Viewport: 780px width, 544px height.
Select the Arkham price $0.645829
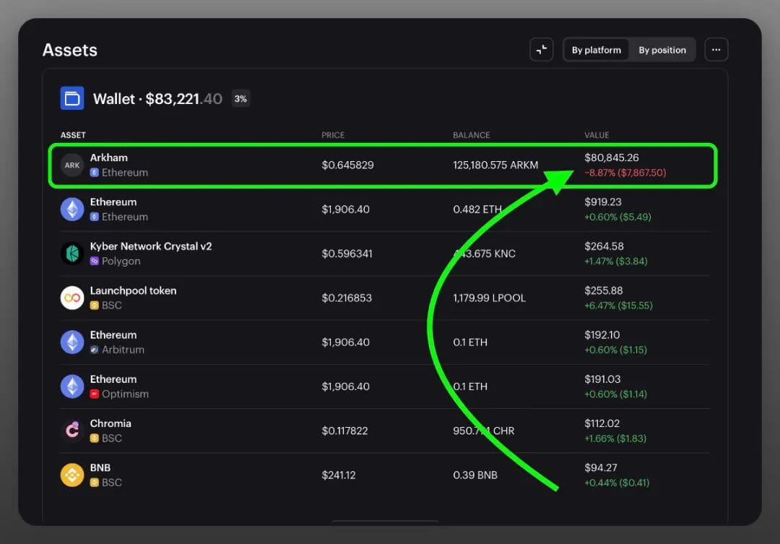coord(347,165)
